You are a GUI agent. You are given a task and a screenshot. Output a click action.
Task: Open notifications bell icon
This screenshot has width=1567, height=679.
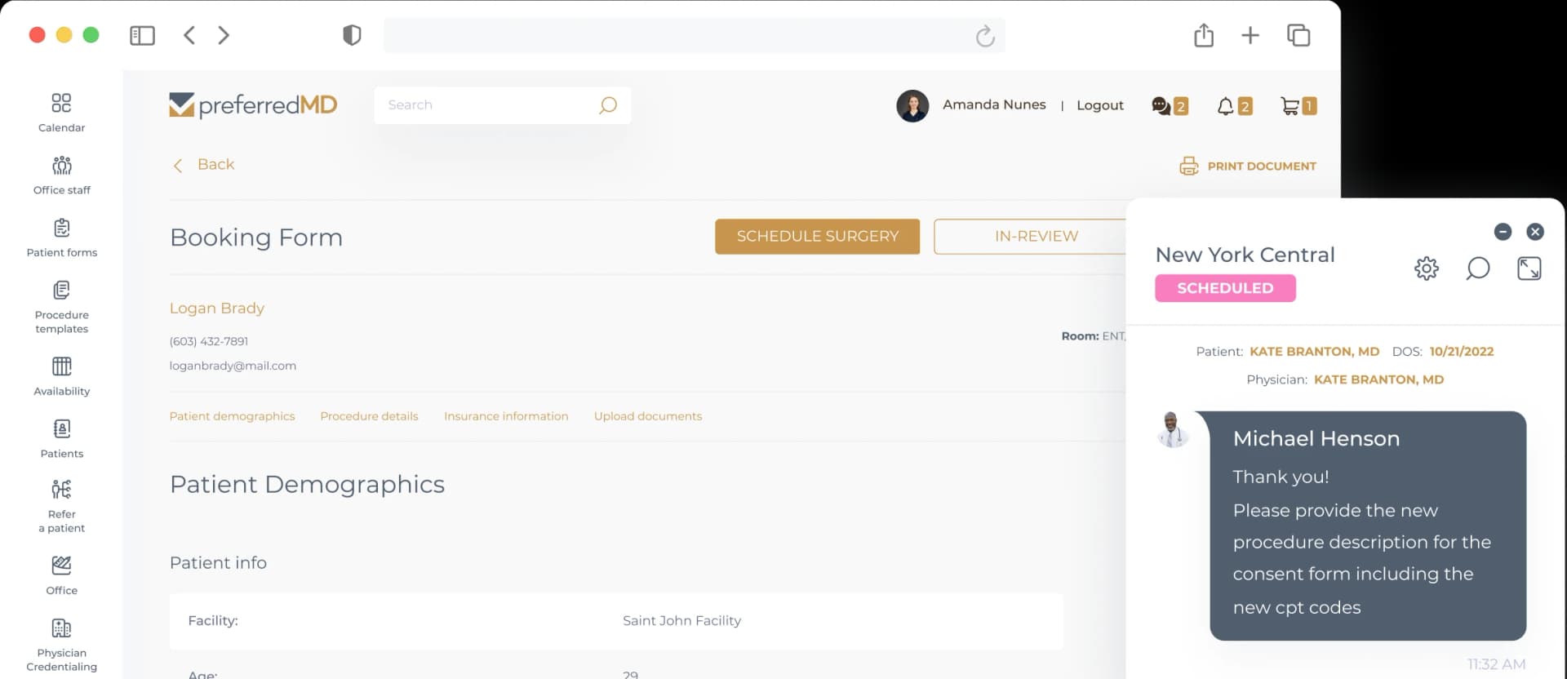1225,106
